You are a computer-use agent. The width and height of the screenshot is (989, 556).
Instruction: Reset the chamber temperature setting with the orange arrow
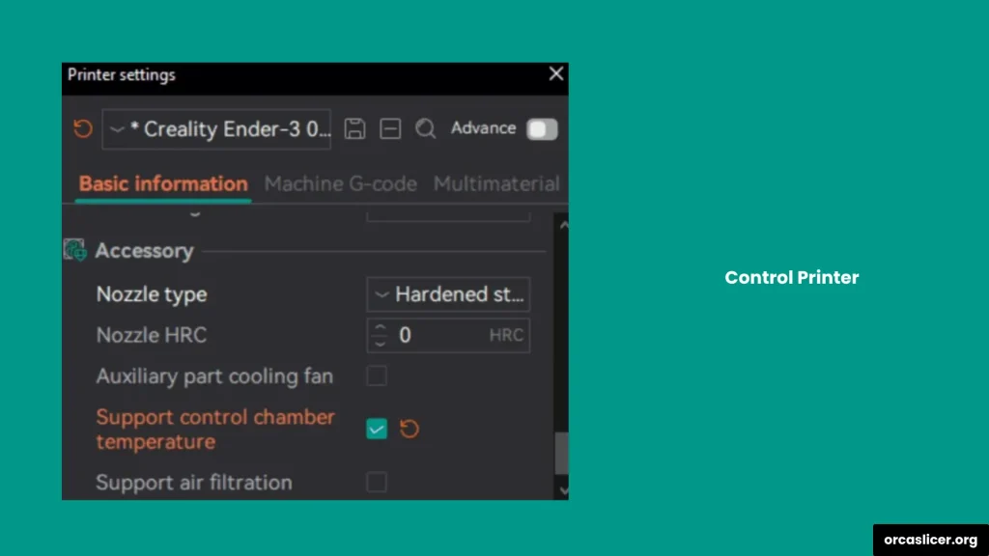point(410,429)
